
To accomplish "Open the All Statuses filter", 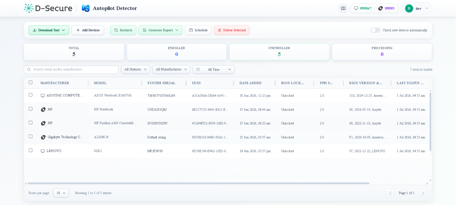I will click(136, 69).
